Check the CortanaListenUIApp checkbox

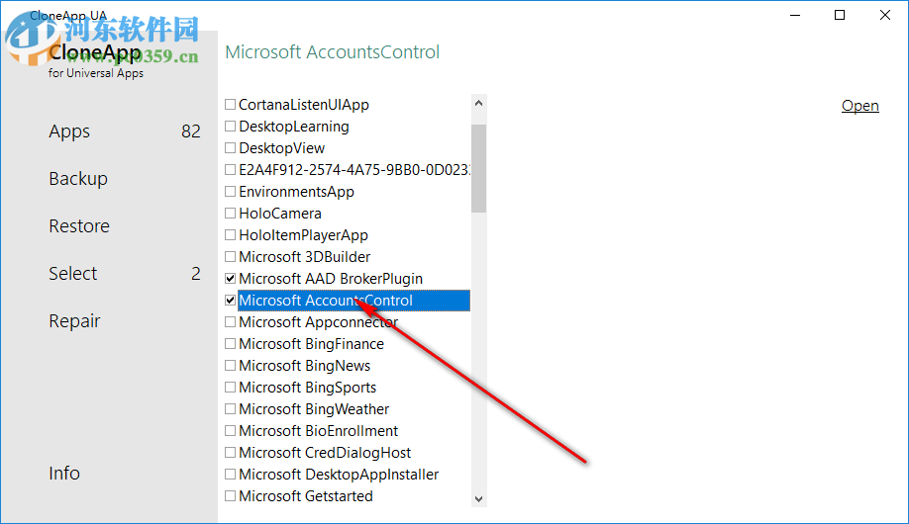[x=231, y=105]
